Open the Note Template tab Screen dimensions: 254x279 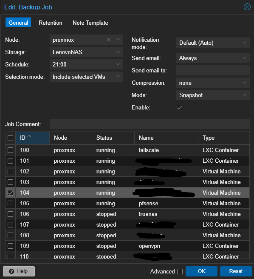tap(90, 23)
